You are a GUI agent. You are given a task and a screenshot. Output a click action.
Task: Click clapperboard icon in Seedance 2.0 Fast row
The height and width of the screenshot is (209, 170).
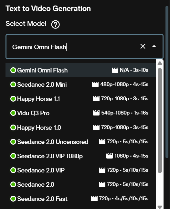94,199
